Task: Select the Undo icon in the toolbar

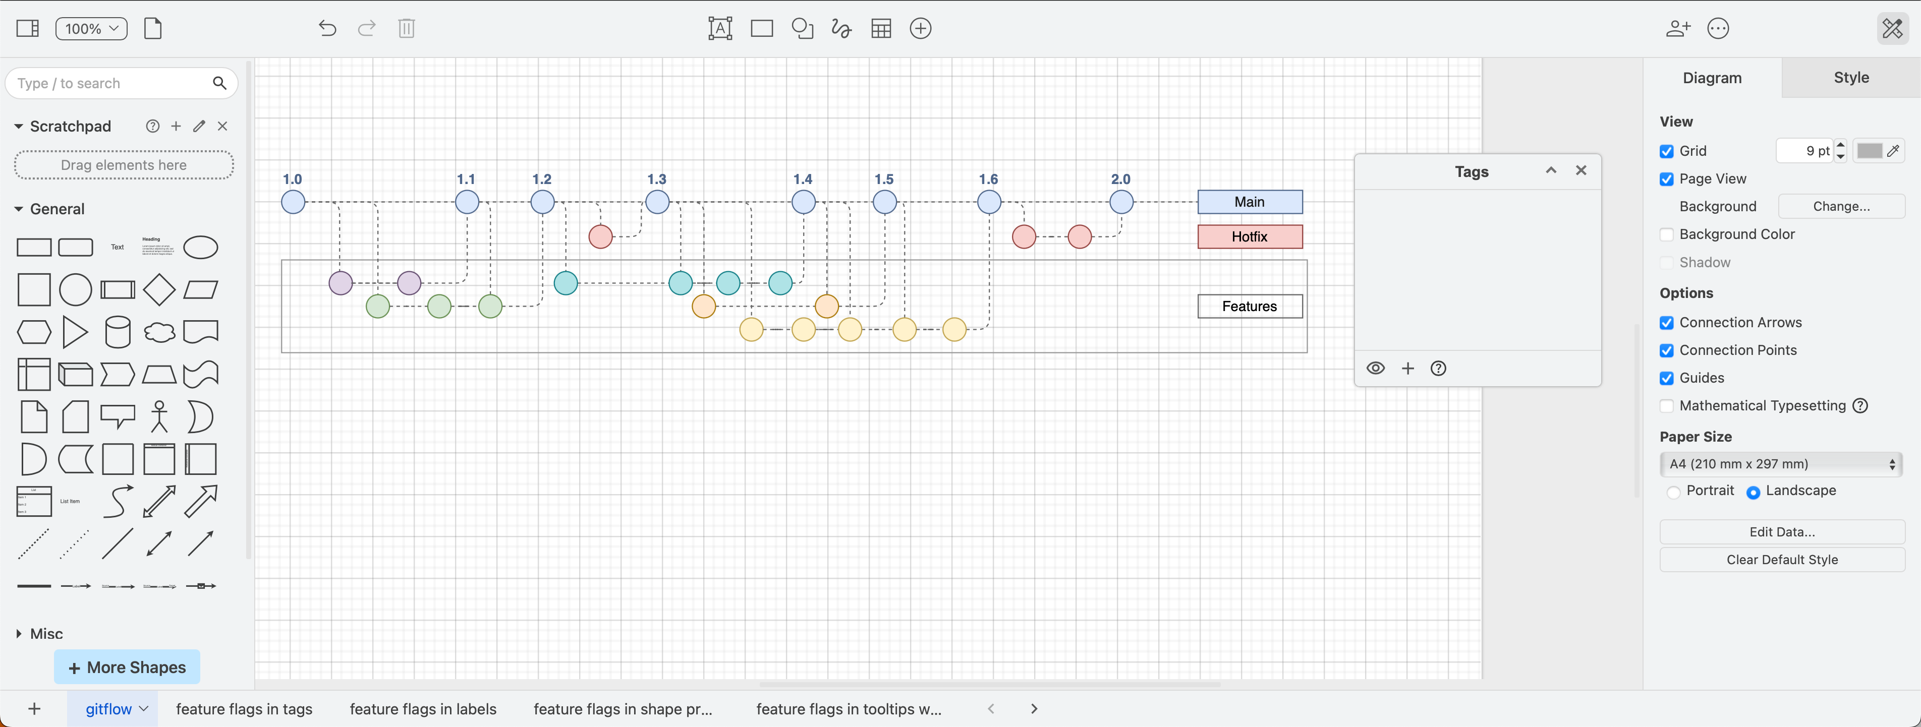Action: tap(328, 28)
